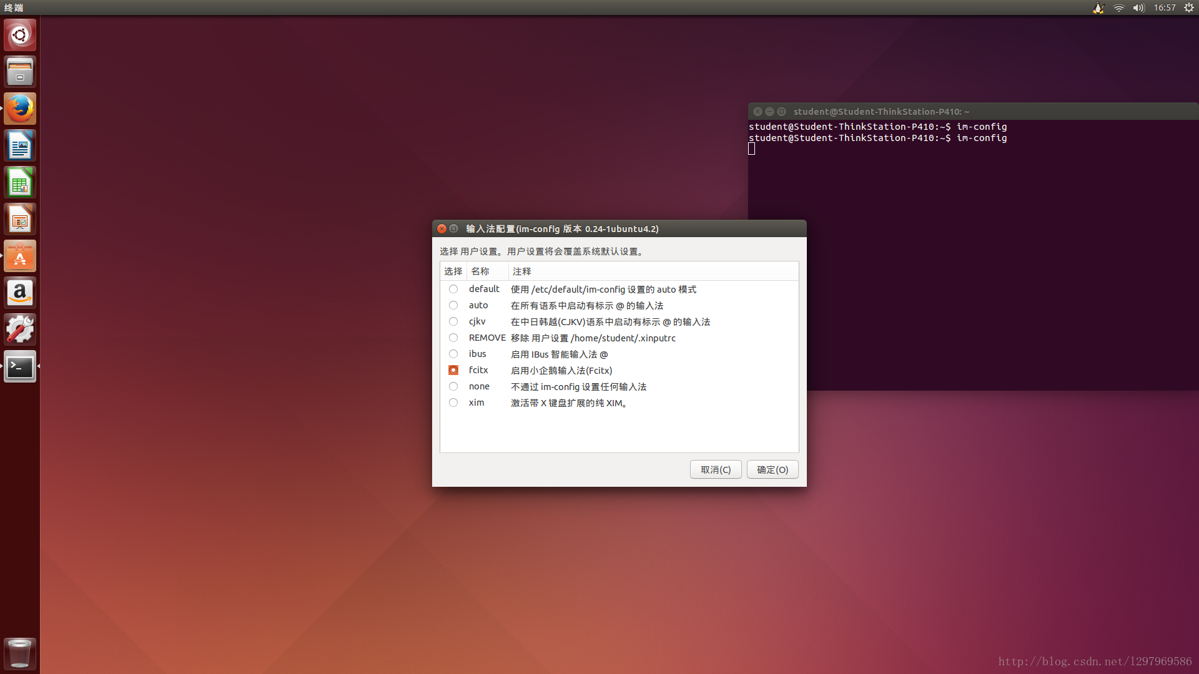1199x674 pixels.
Task: Select the ibus radio option
Action: [x=453, y=354]
